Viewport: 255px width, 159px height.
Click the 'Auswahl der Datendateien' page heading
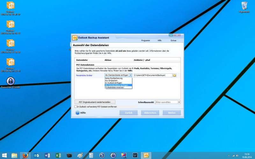(91, 45)
